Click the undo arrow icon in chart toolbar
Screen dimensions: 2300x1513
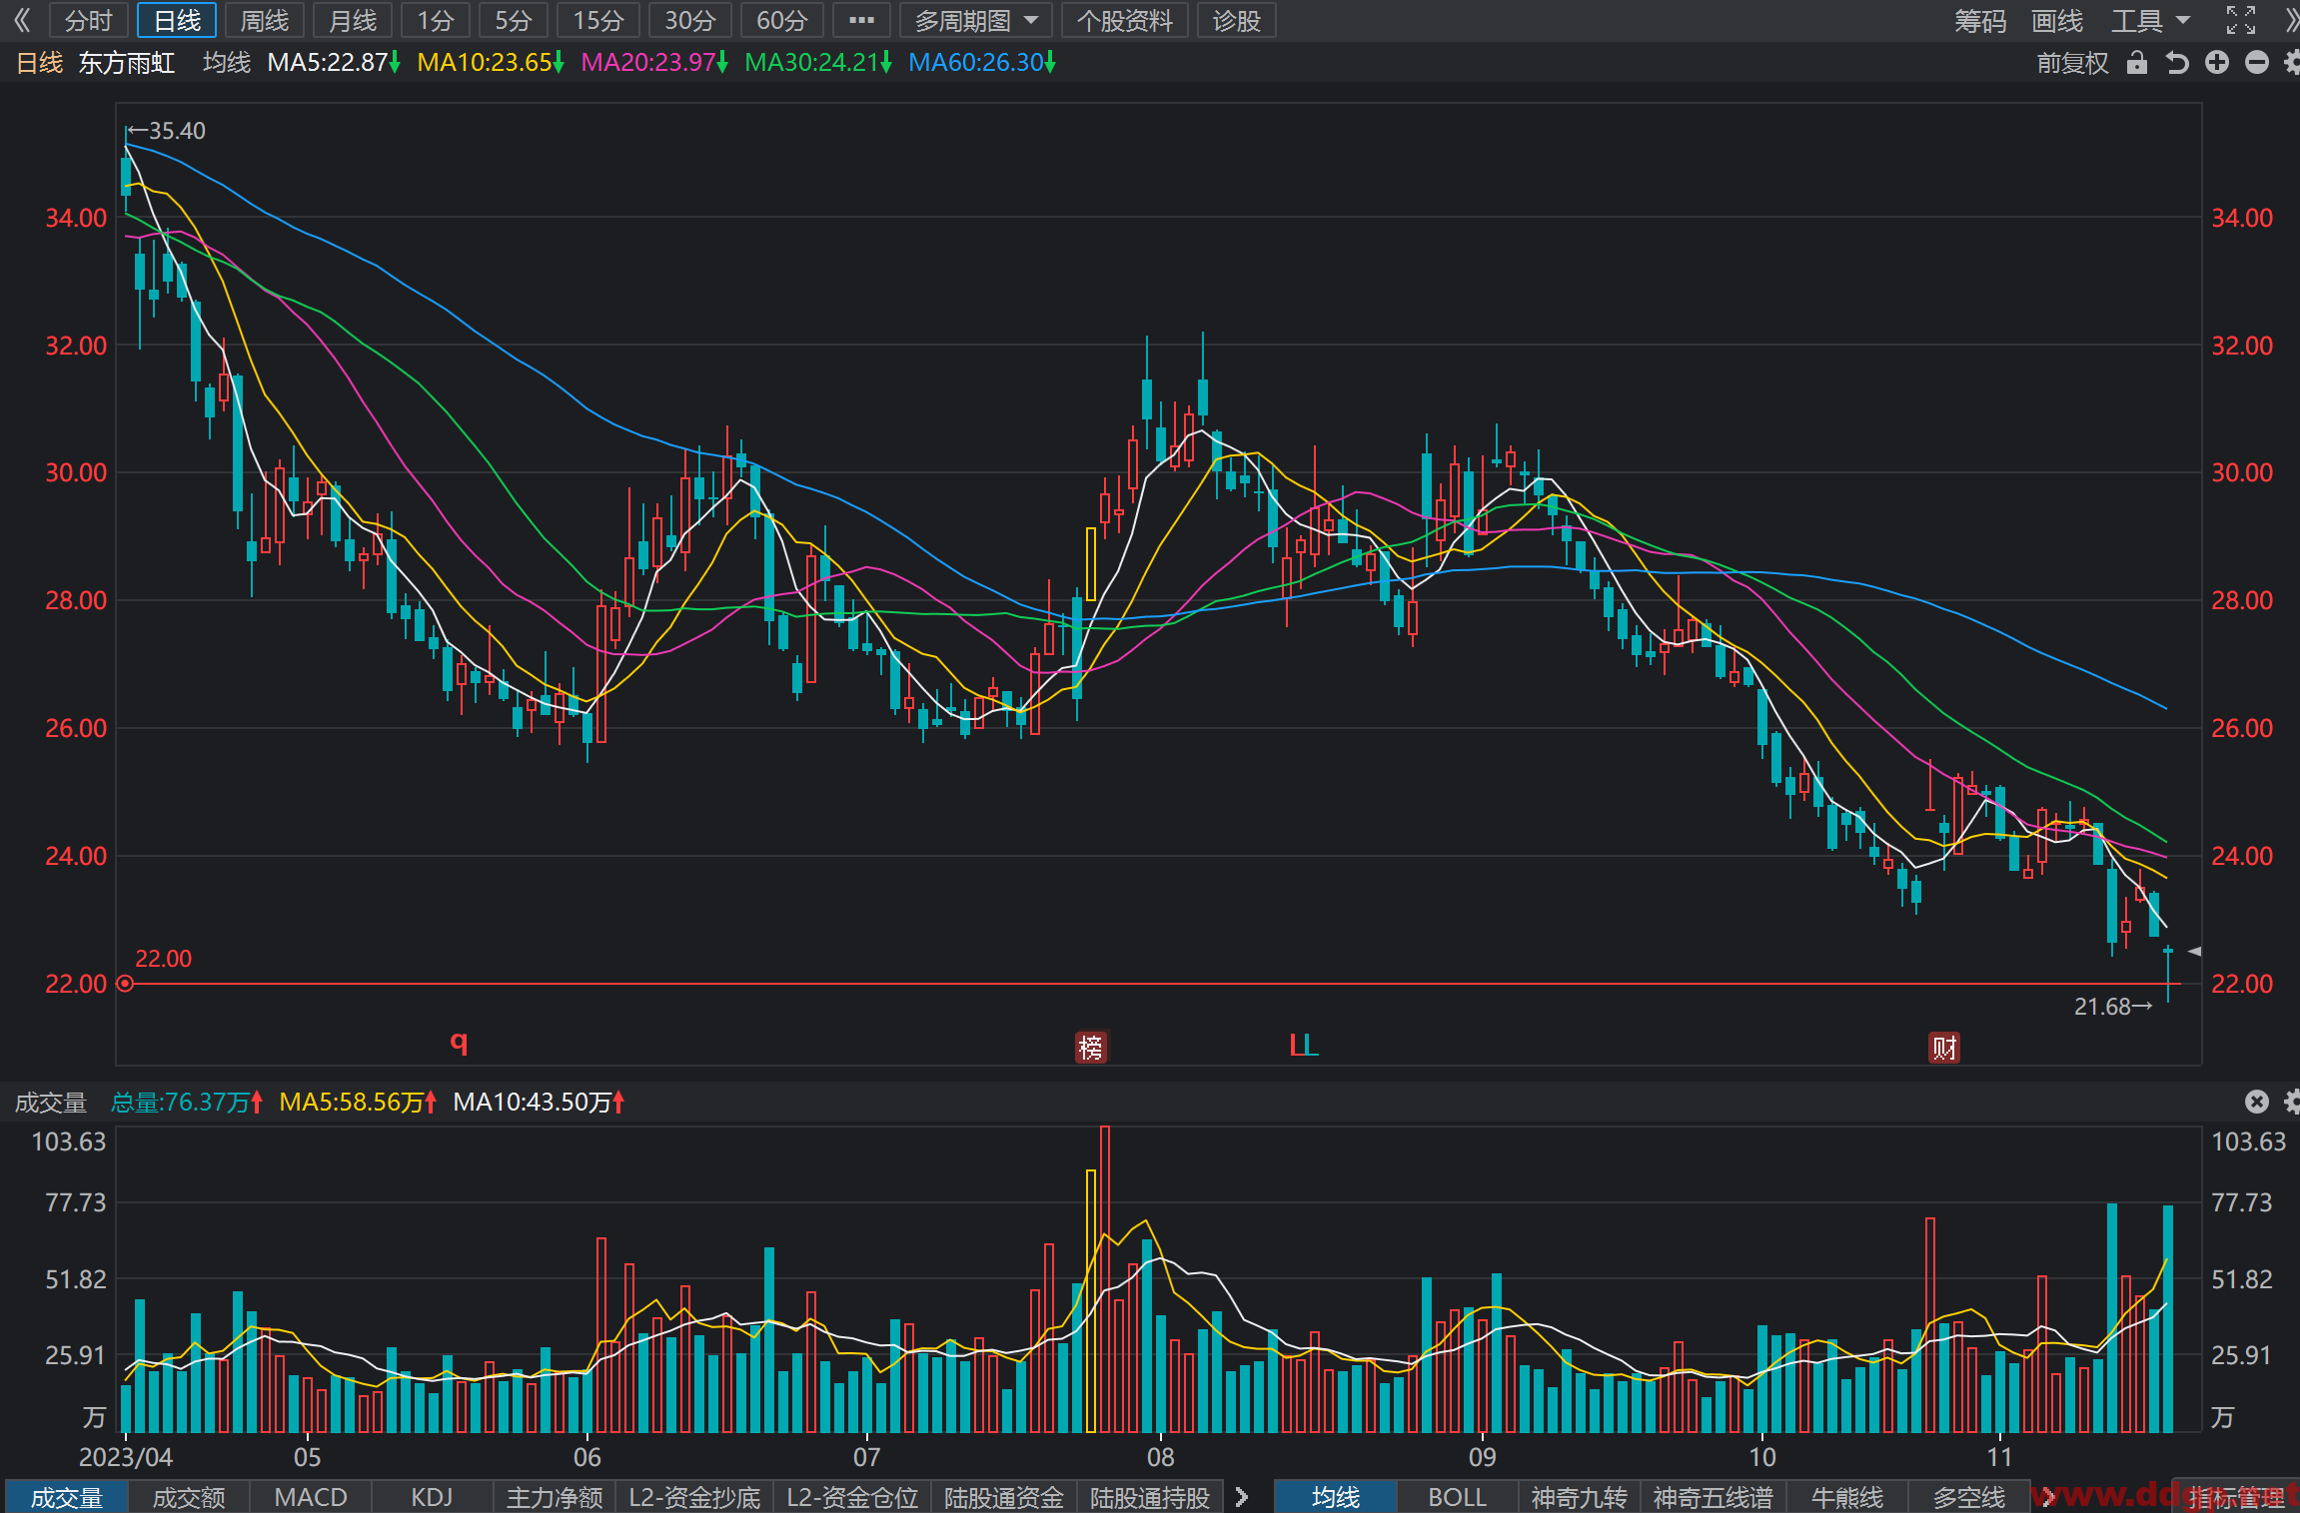[x=2177, y=64]
